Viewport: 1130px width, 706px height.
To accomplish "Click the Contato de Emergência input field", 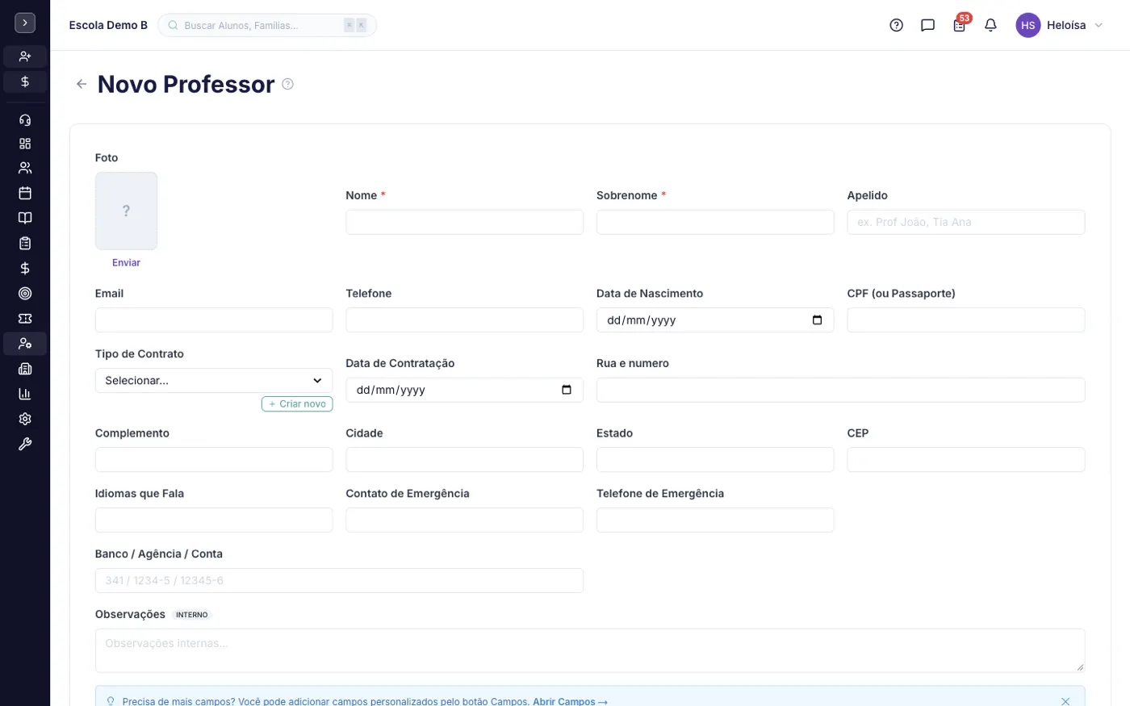I will pyautogui.click(x=464, y=520).
